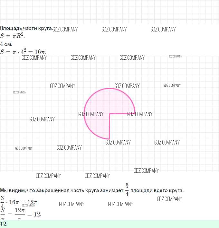
Task: Select the formula S = π·4² = 16π
Action: [x=23, y=52]
